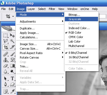Click the crop icon in the options bar
Image resolution: width=107 pixels, height=95 pixels.
[x=8, y=16]
